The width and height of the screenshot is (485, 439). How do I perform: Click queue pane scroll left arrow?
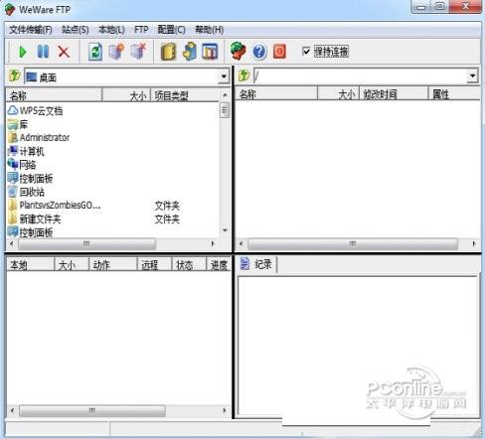coord(12,410)
